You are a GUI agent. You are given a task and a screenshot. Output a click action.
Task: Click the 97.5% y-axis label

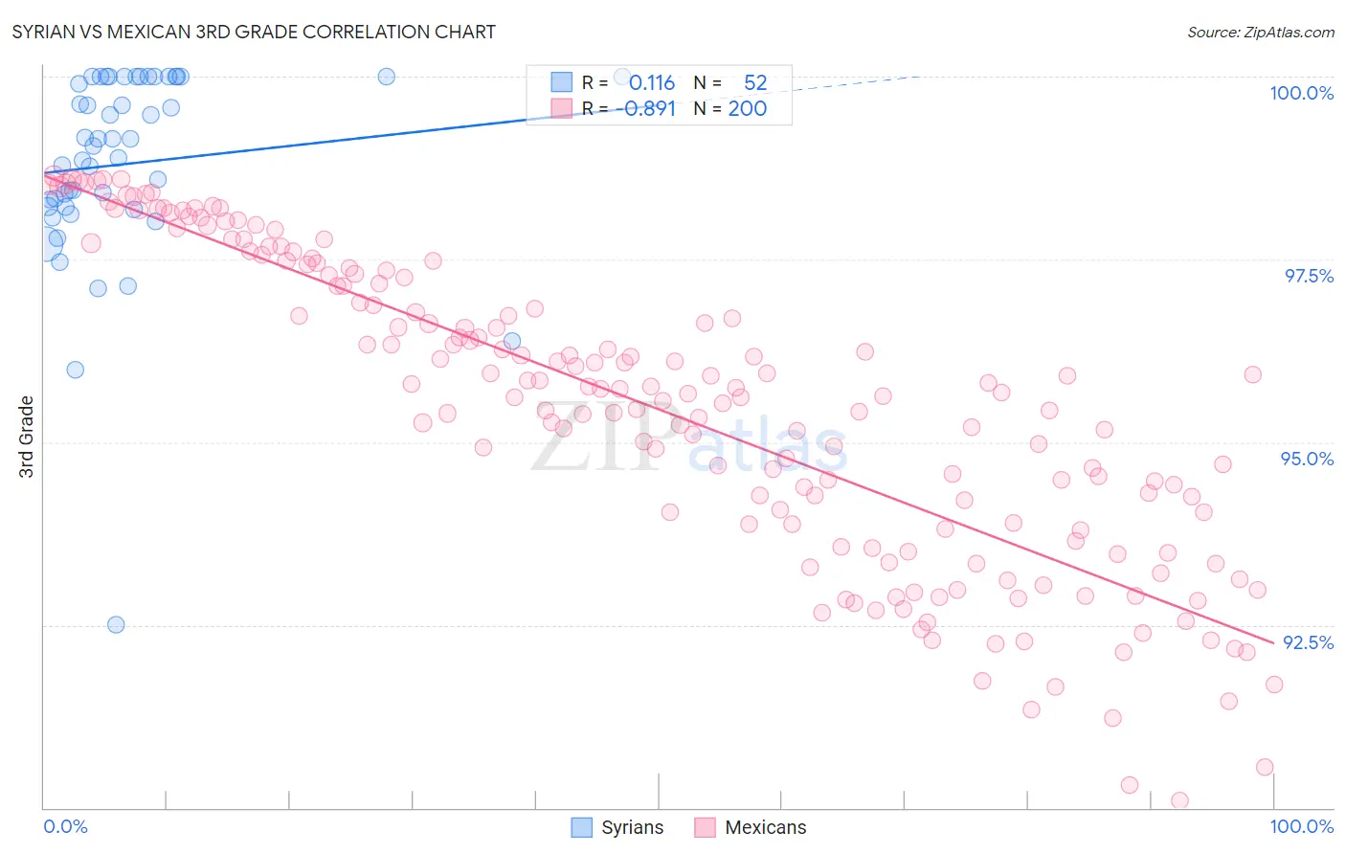[x=1309, y=276]
